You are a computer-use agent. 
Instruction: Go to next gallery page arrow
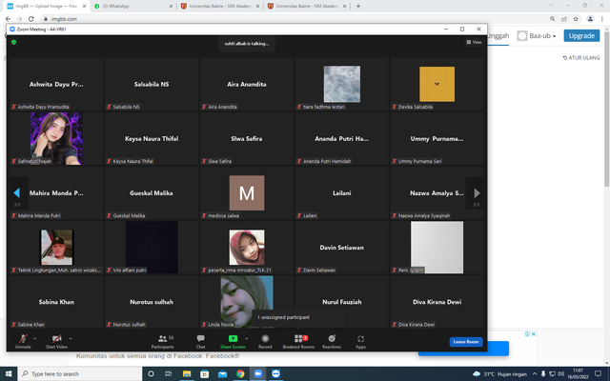point(477,192)
